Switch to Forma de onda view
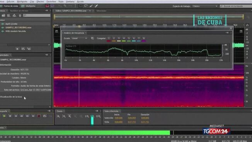 click(9, 6)
